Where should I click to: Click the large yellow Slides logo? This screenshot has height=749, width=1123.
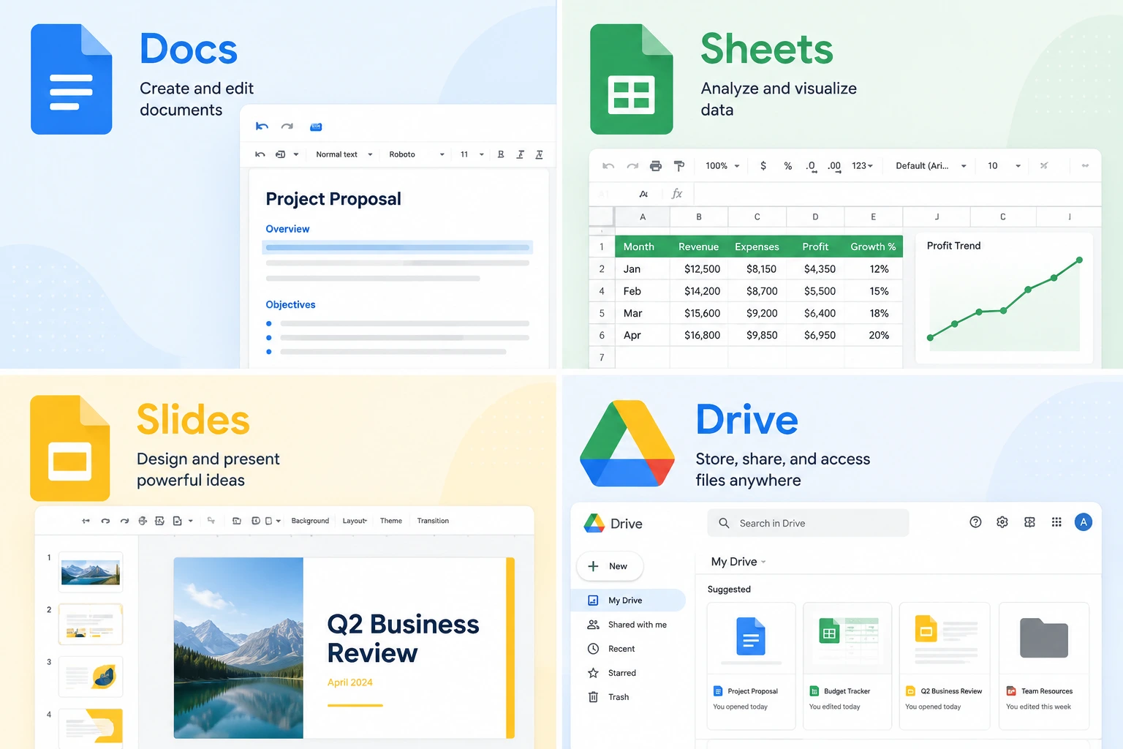point(70,448)
